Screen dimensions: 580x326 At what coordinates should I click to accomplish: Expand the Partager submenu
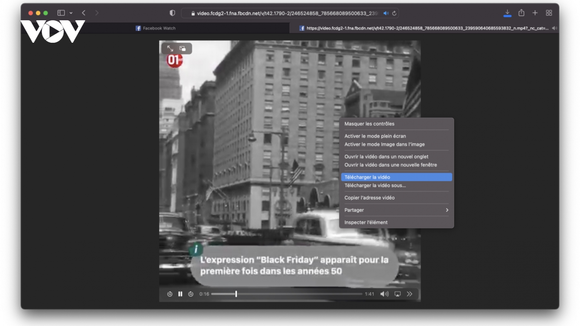(397, 210)
